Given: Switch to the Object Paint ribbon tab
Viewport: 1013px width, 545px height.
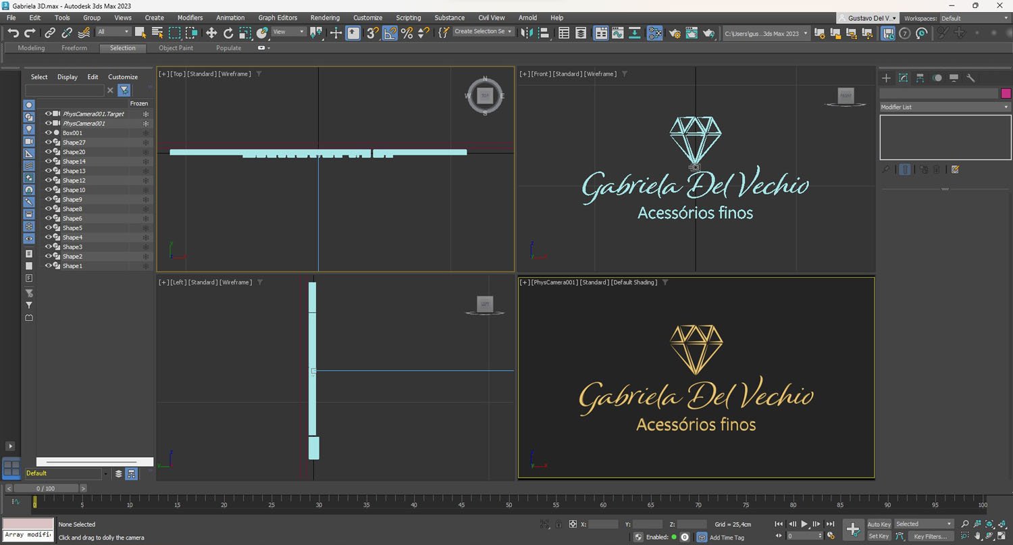Looking at the screenshot, I should [176, 48].
